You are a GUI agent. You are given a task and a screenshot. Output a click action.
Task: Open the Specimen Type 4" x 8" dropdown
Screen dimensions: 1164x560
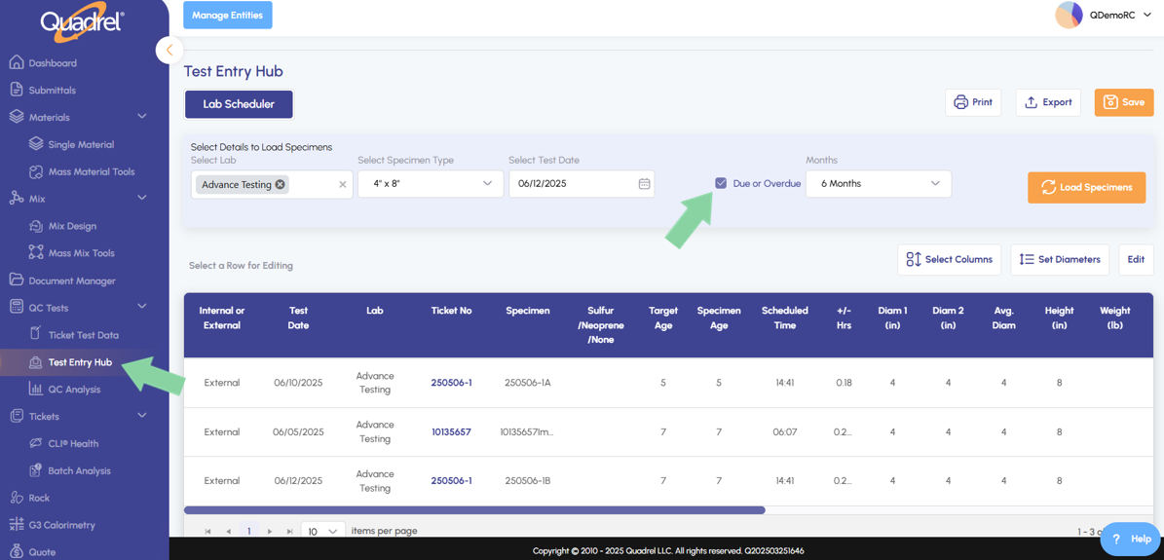(x=430, y=184)
